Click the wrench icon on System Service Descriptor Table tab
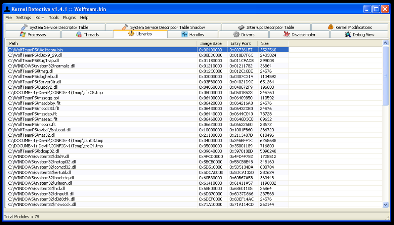394x225 pixels. (24, 27)
